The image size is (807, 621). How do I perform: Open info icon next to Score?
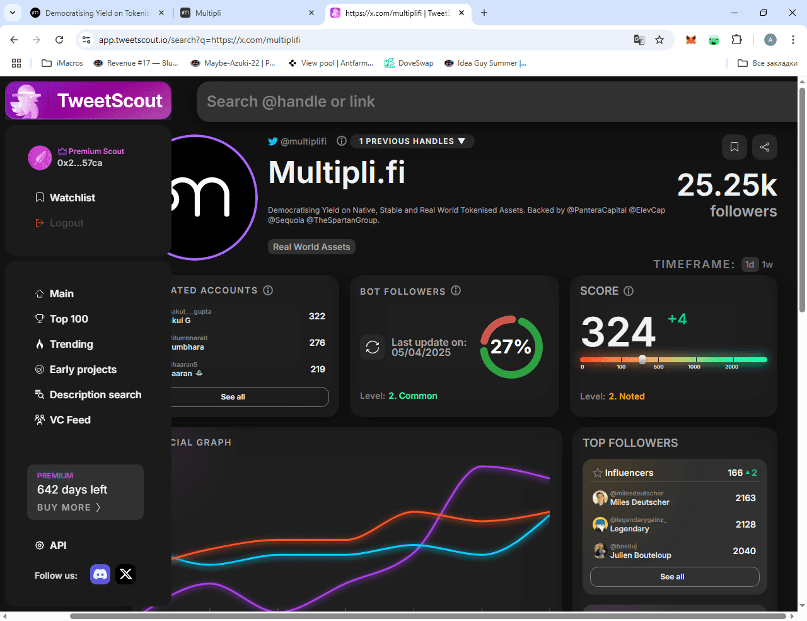click(629, 291)
